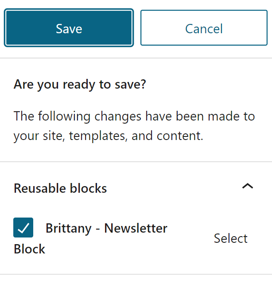
Task: Click the white checkmark icon
Action: click(x=24, y=228)
